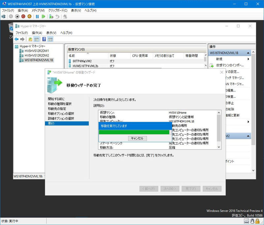This screenshot has width=264, height=225.
Task: Click the Import Virtual Machine icon in Actions
Action: coord(212,65)
